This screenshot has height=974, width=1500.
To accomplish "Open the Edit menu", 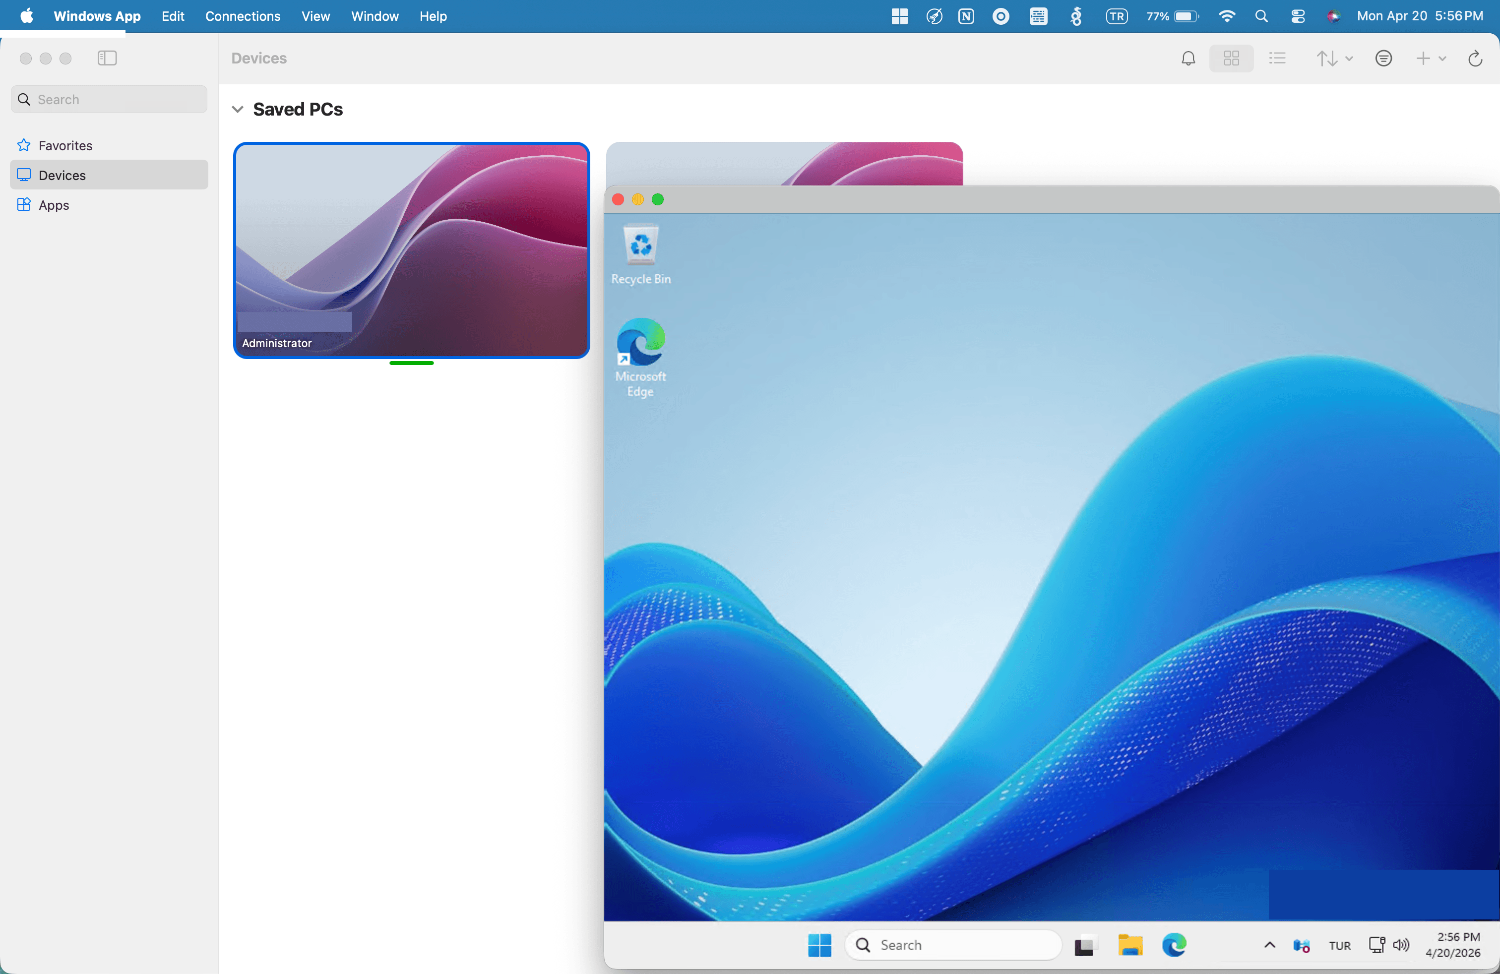I will click(173, 16).
